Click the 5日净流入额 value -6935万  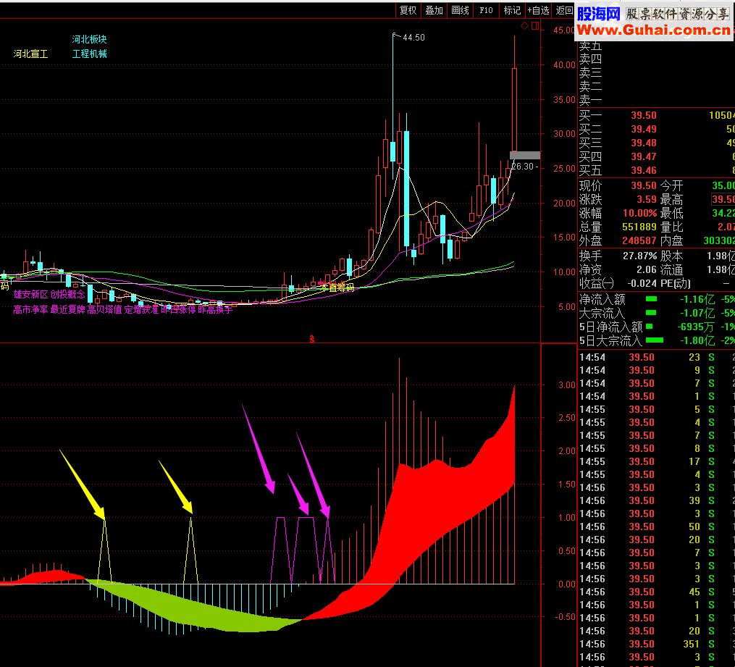[x=696, y=327]
